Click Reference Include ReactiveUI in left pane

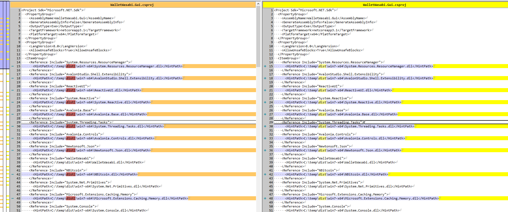pos(59,86)
